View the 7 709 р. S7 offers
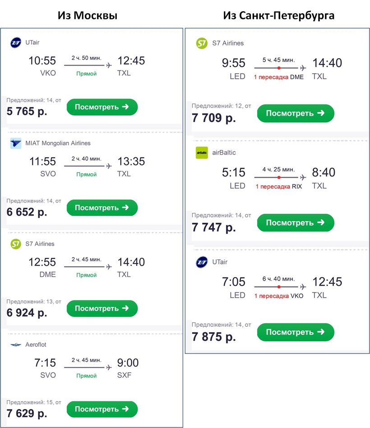 [296, 113]
